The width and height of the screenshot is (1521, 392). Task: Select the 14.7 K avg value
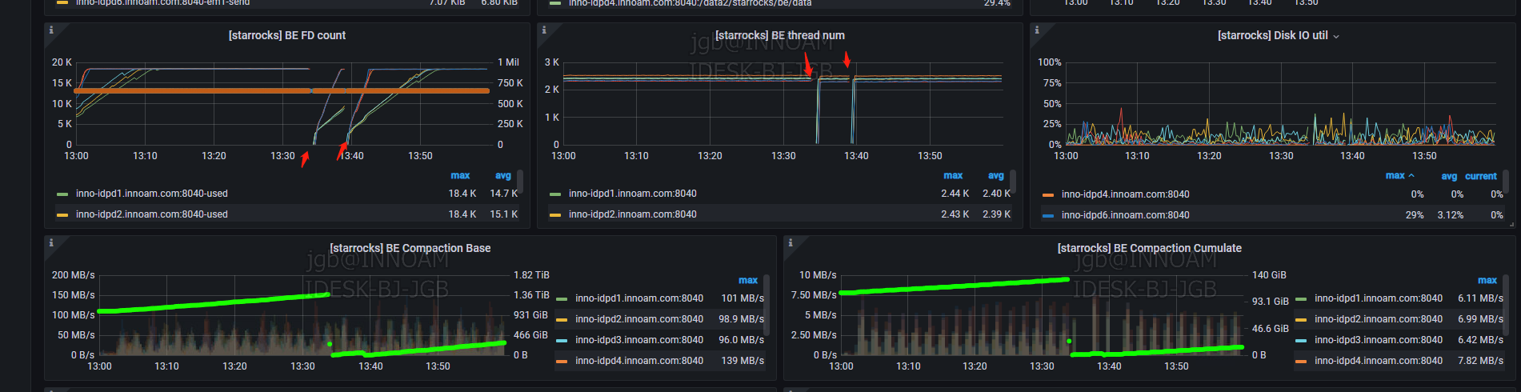click(x=504, y=194)
